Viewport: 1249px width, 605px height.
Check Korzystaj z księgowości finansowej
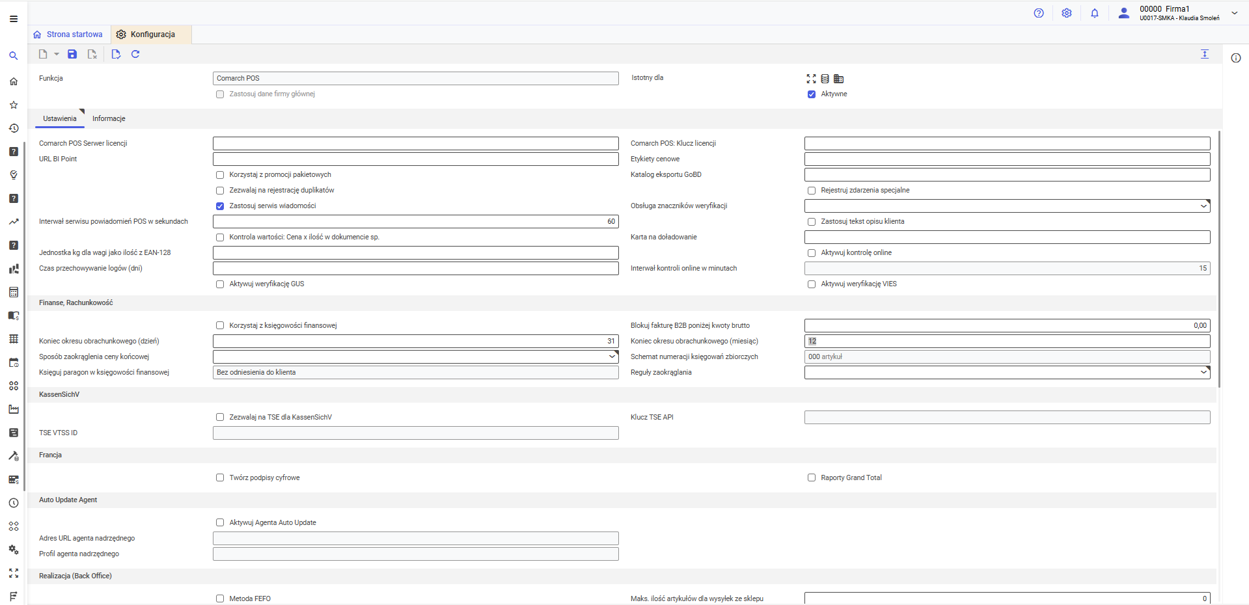coord(220,325)
